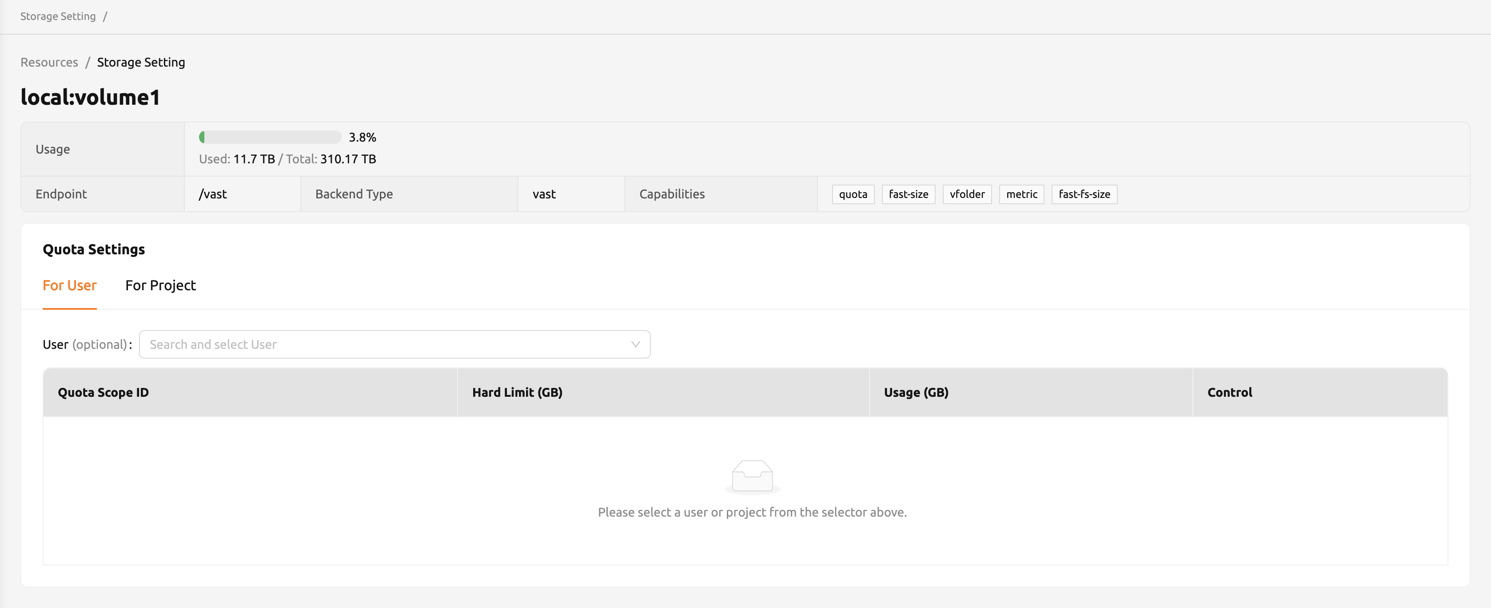Click the local:volume1 page title
The height and width of the screenshot is (608, 1491).
pos(90,97)
